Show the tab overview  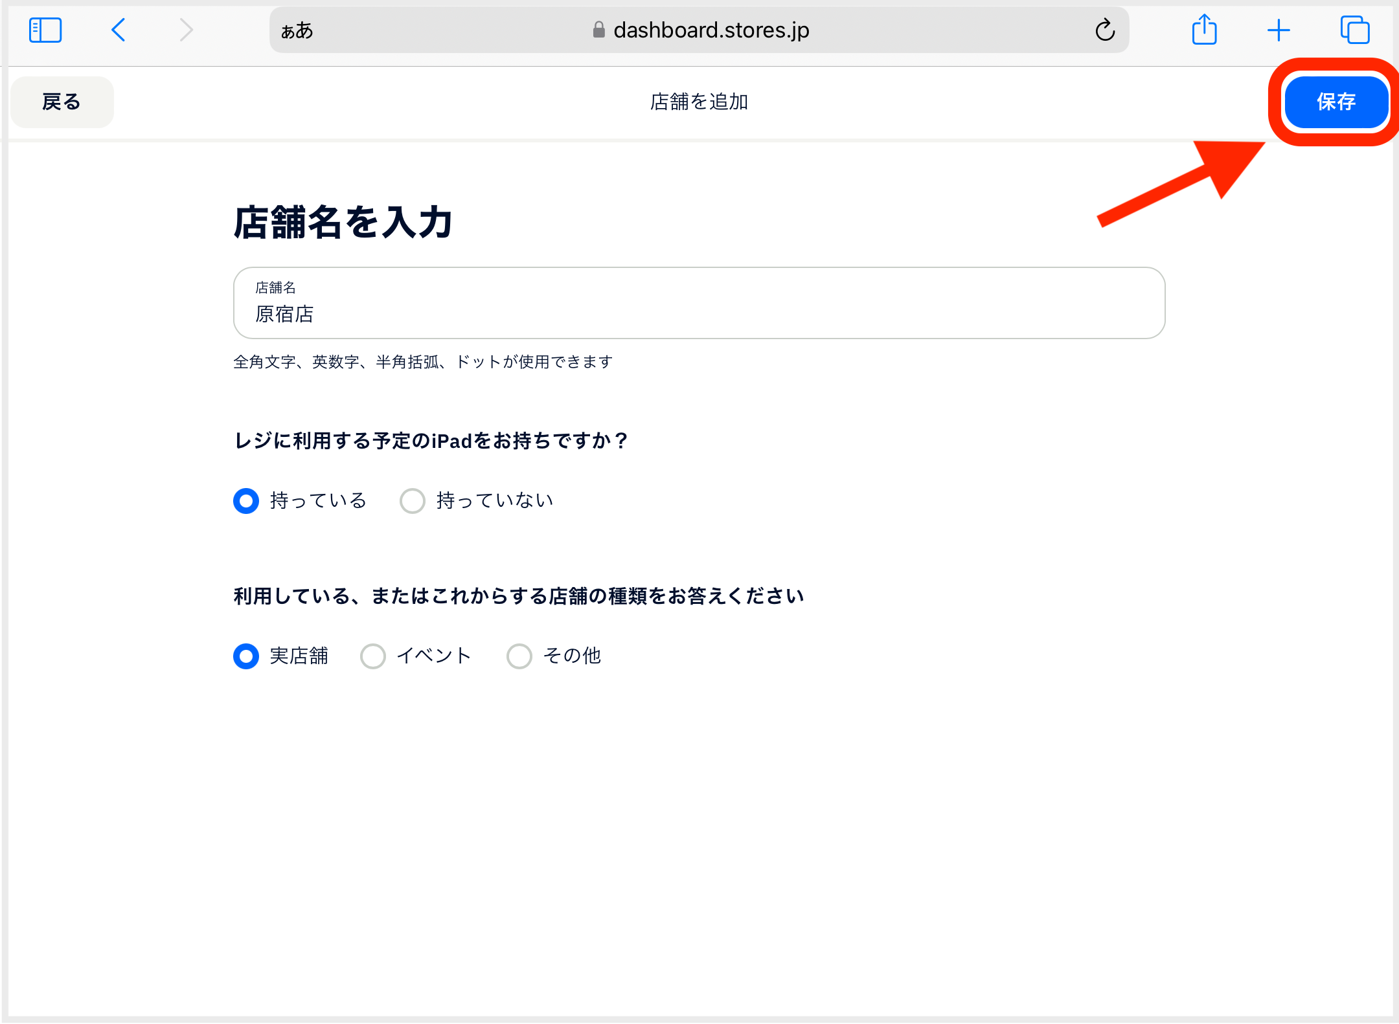pos(1355,30)
